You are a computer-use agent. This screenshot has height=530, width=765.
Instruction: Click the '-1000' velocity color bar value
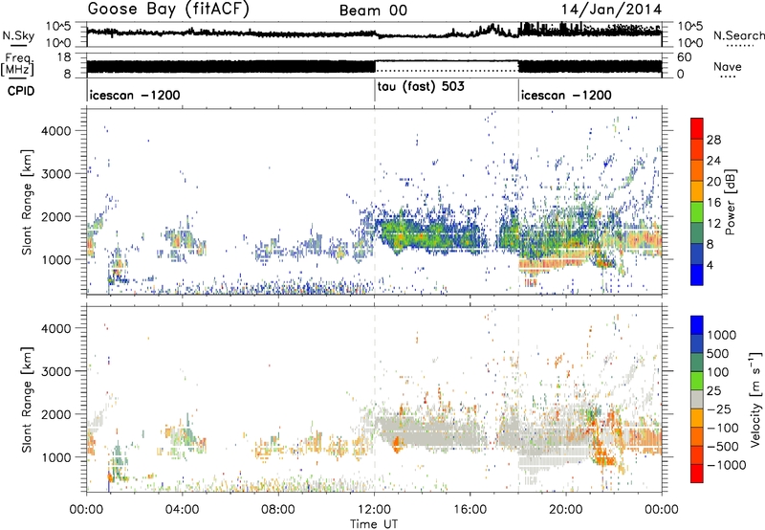click(727, 465)
